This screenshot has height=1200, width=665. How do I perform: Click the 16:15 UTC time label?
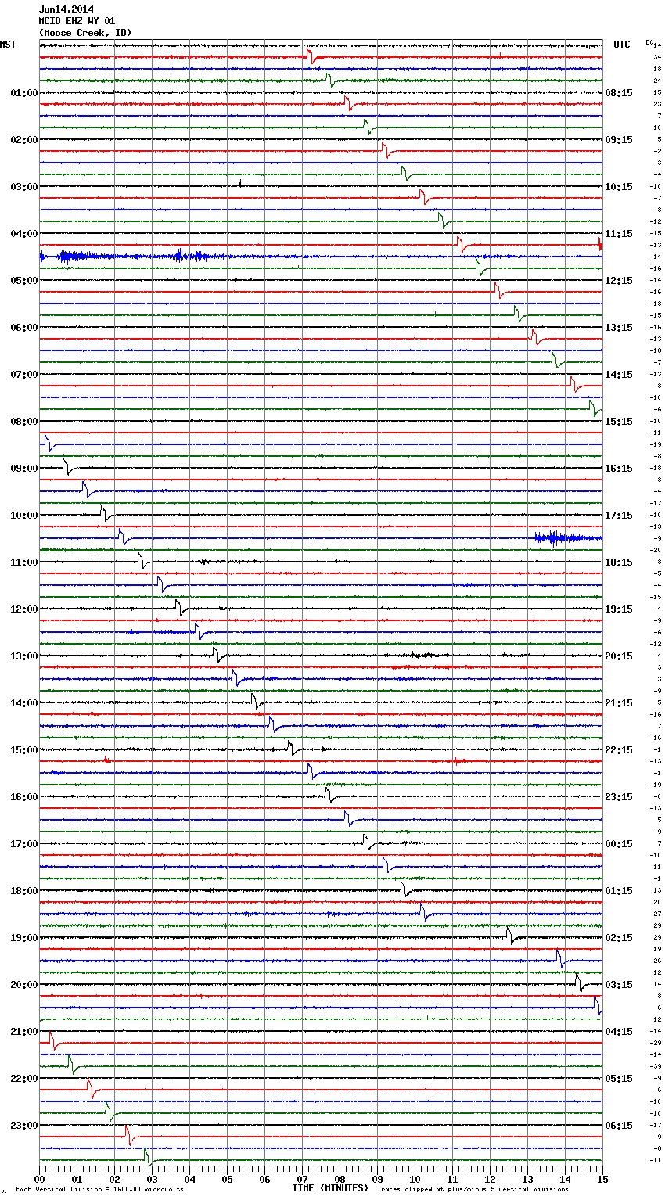619,469
